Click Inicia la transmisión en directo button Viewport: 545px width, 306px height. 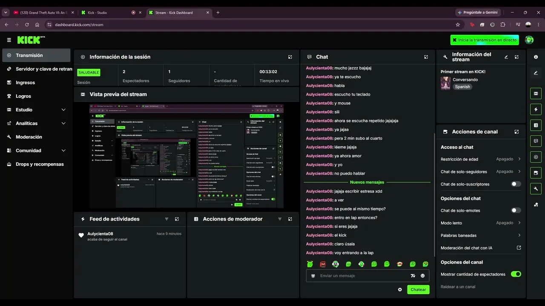pyautogui.click(x=485, y=40)
